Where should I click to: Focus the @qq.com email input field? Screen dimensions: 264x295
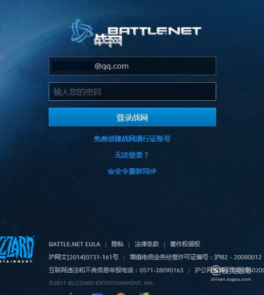pos(132,66)
